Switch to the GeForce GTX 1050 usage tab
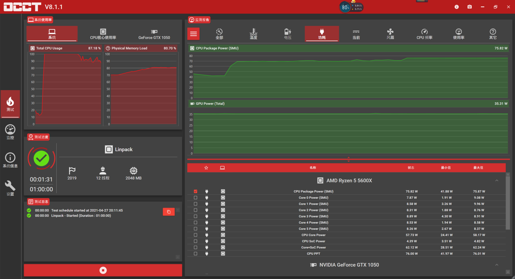Viewport: 515px width, 279px height. pos(154,34)
